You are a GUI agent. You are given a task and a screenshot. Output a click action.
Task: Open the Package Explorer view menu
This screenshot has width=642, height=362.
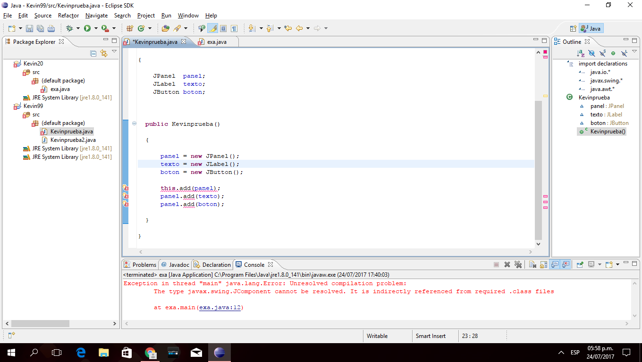click(114, 51)
